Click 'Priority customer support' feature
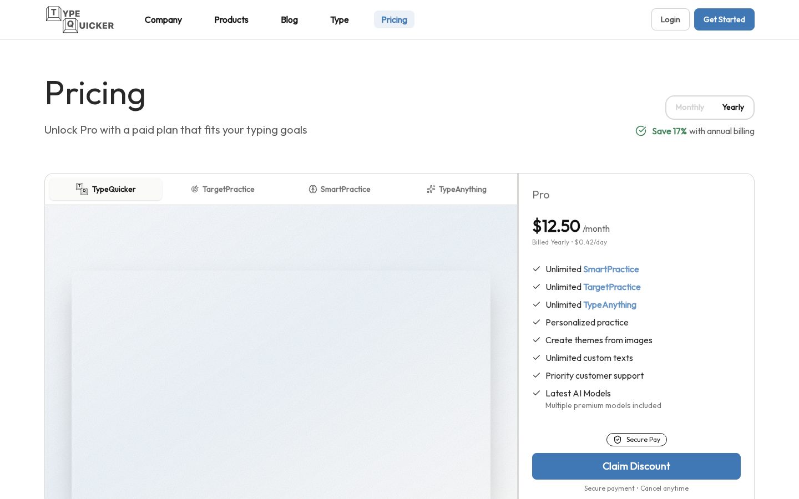Image resolution: width=799 pixels, height=499 pixels. [594, 376]
